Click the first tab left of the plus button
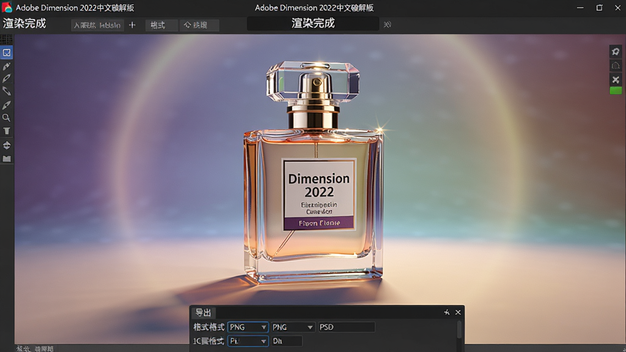The width and height of the screenshot is (626, 352). (97, 25)
